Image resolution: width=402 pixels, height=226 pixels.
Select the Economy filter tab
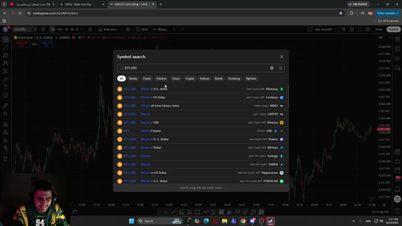[x=234, y=78]
